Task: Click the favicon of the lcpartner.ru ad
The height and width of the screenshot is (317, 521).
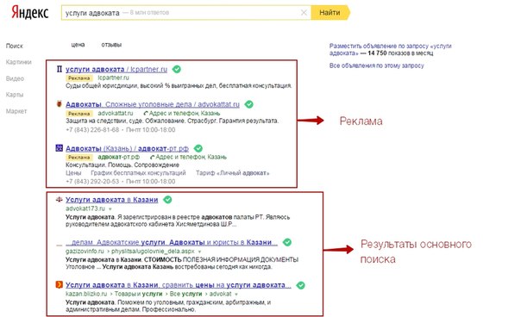Action: (60, 69)
